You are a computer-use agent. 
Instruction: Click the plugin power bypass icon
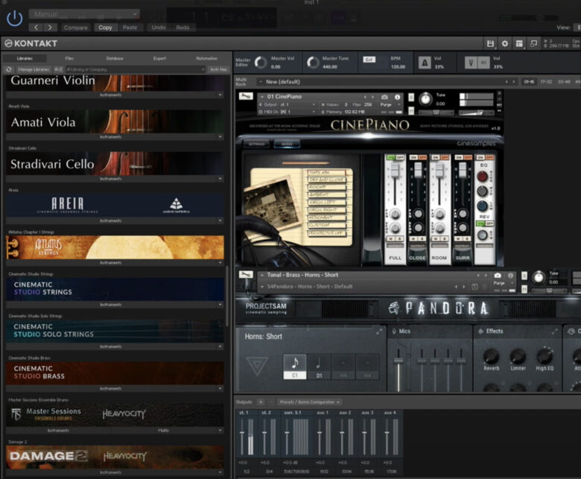tap(15, 19)
